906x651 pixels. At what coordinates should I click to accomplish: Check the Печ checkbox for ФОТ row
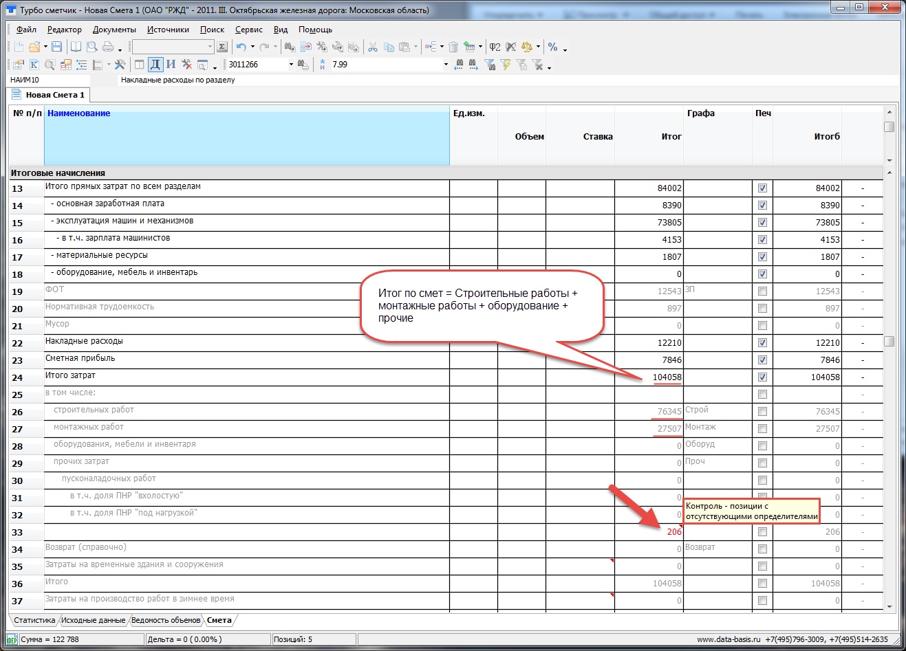(762, 291)
